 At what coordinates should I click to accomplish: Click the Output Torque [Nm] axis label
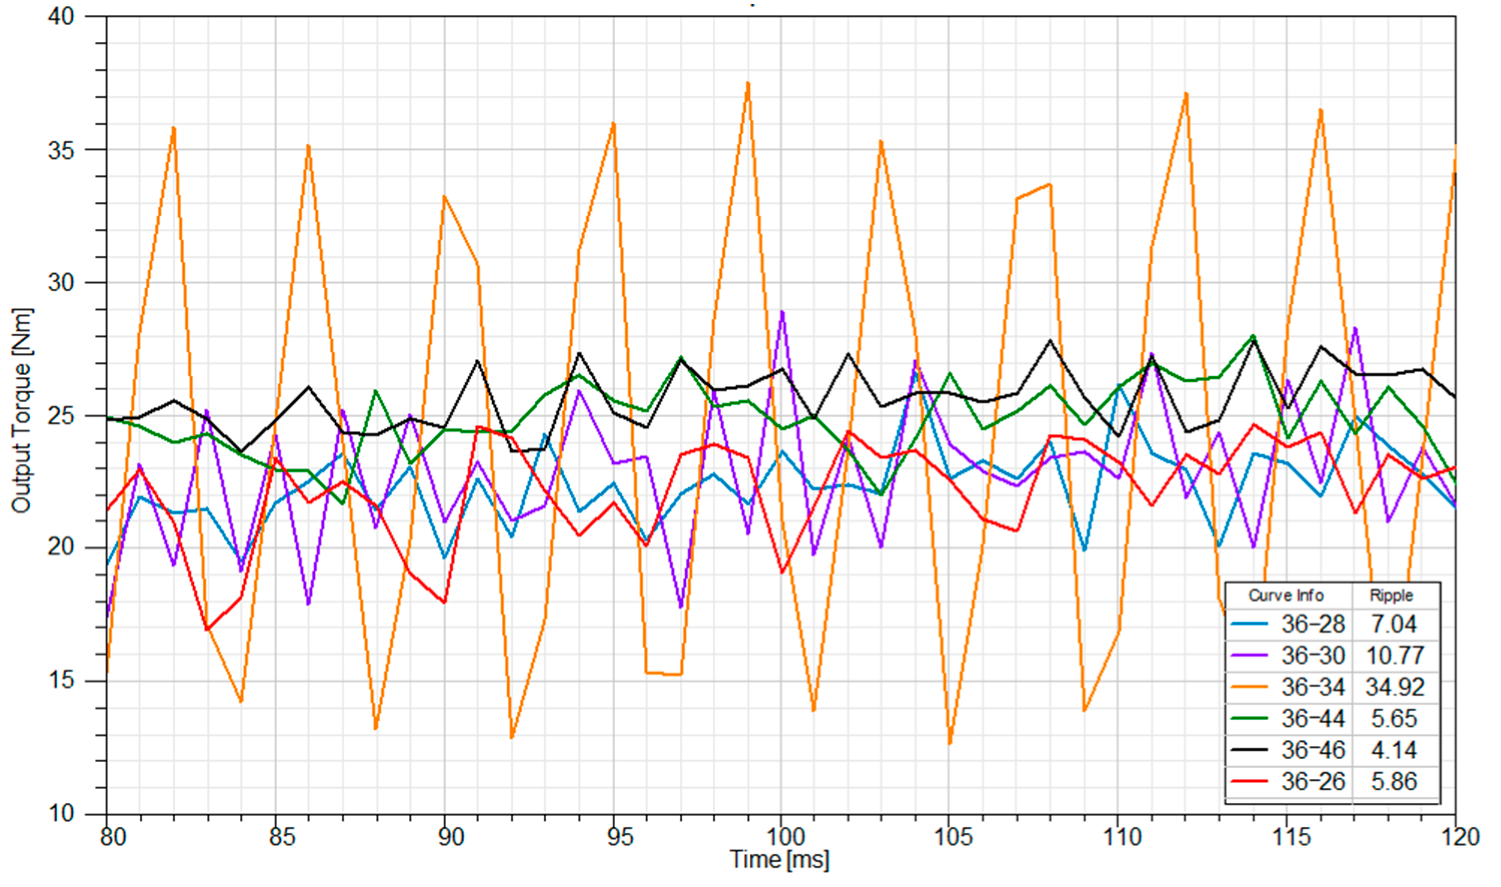click(x=21, y=411)
